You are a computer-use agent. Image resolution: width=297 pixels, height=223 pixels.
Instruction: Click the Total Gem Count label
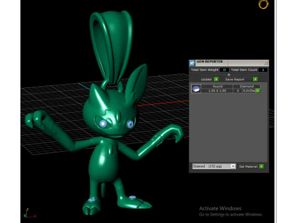(x=244, y=70)
